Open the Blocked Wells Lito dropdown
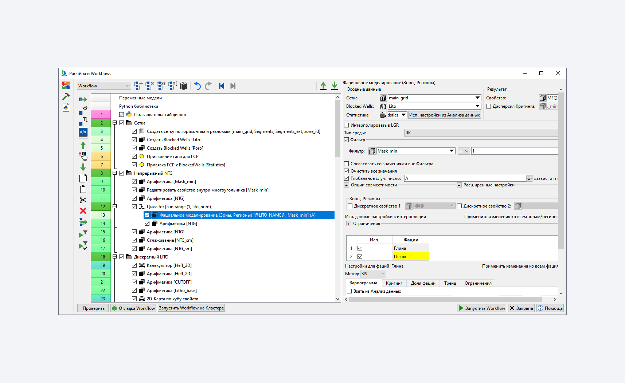 point(434,106)
